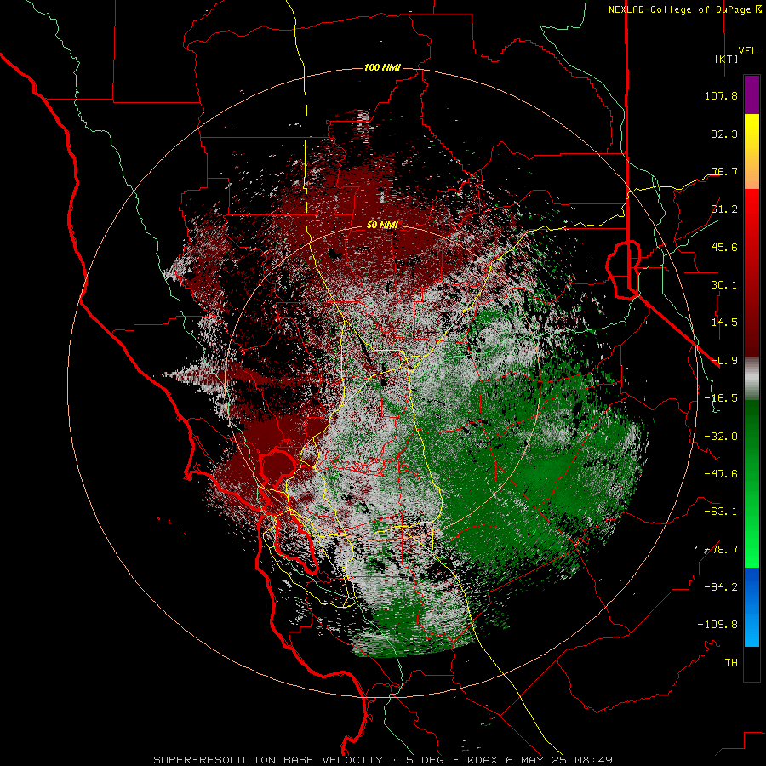Click the 50 NMI range ring label
This screenshot has height=766, width=766.
tap(382, 226)
